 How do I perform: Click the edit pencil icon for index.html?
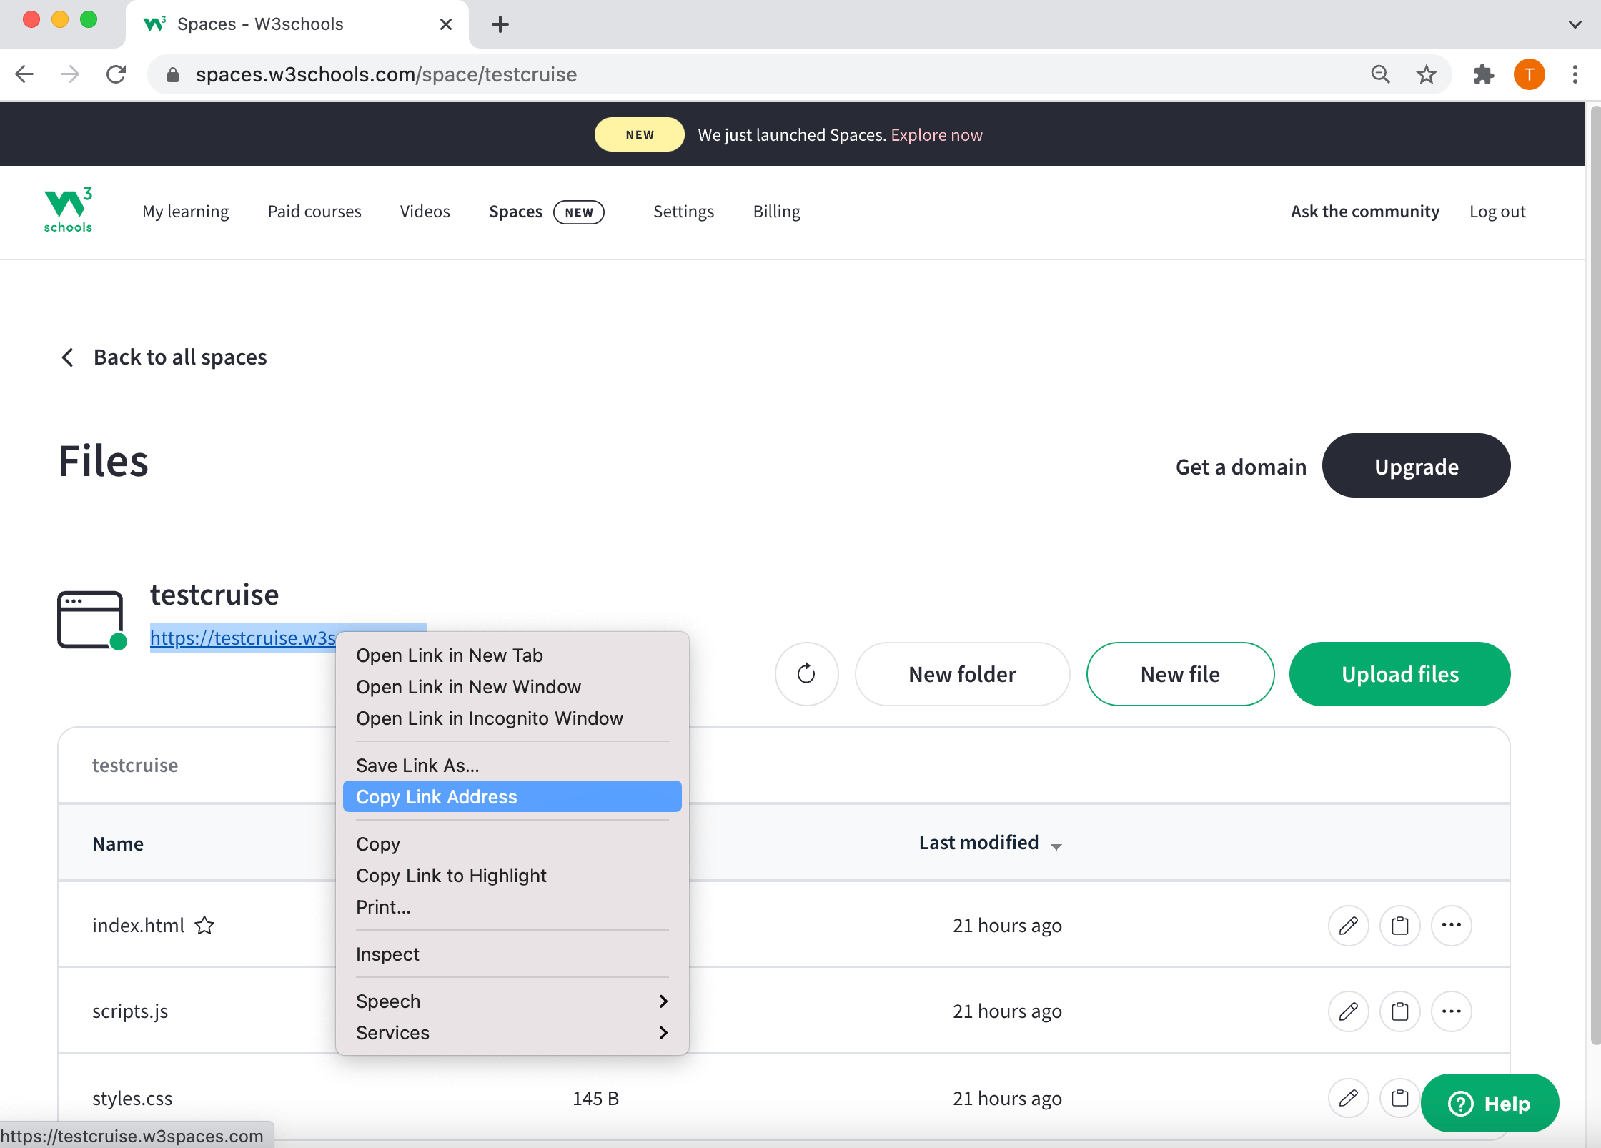click(x=1348, y=926)
